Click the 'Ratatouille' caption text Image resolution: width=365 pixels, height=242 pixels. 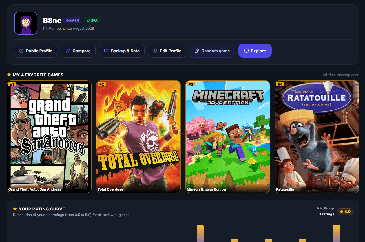tap(285, 189)
